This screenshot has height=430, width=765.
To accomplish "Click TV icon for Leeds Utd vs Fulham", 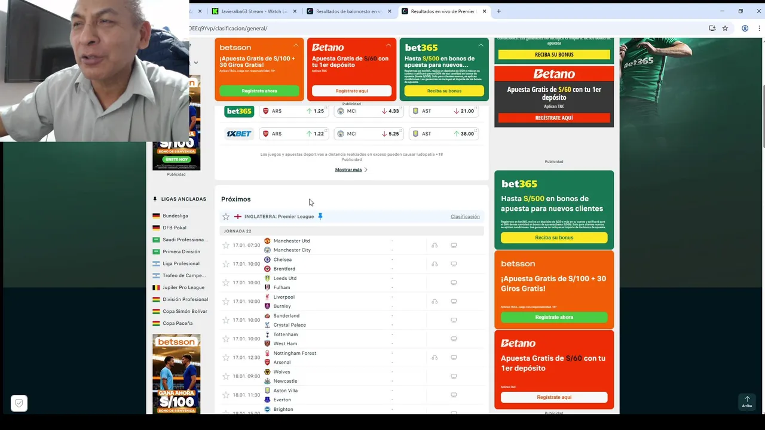I will 454,282.
